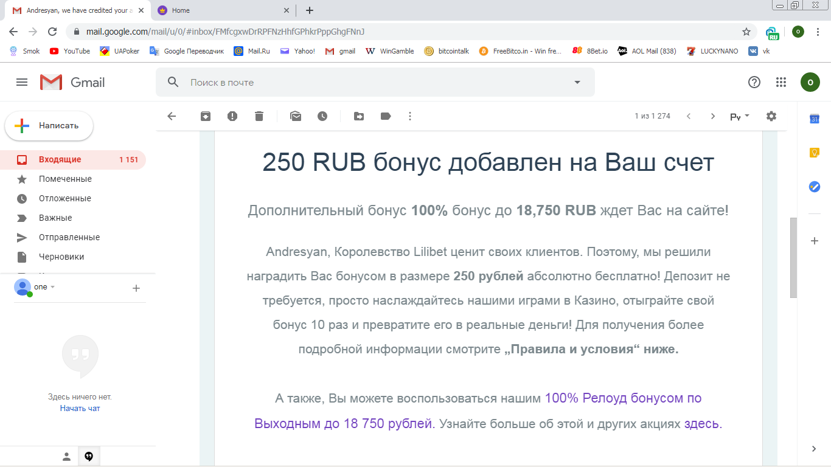Open the vk bookmark

759,51
